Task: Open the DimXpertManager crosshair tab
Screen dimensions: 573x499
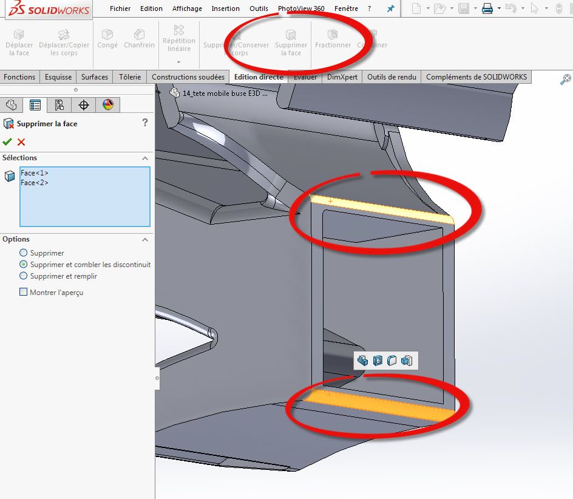Action: tap(84, 105)
